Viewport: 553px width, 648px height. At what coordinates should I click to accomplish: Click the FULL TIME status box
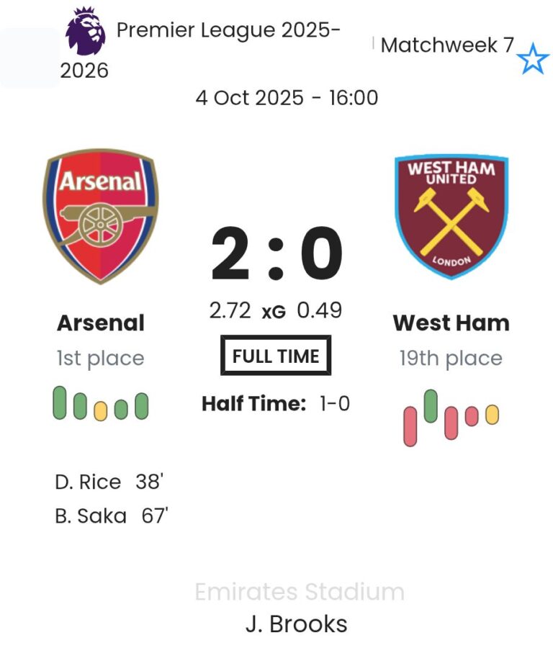(276, 356)
